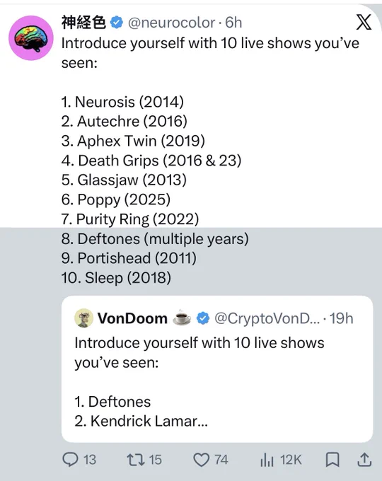Share the tweet via the upload icon

365,460
